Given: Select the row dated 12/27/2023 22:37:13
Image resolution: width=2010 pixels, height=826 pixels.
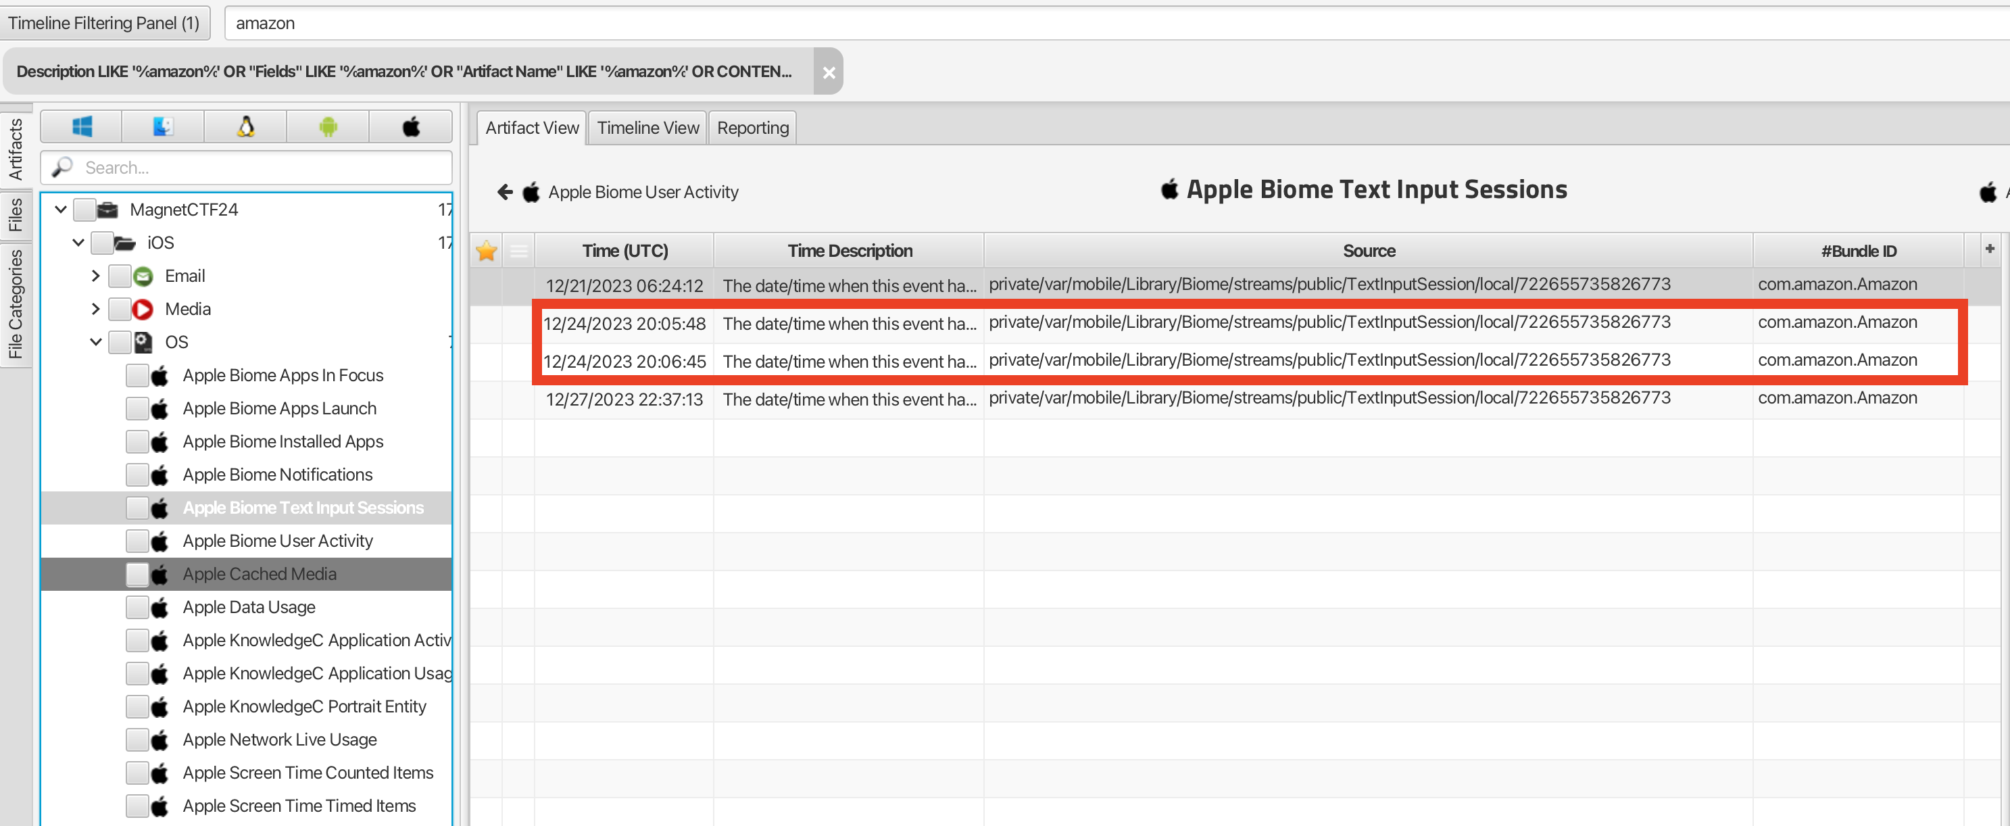Looking at the screenshot, I should coord(1236,398).
